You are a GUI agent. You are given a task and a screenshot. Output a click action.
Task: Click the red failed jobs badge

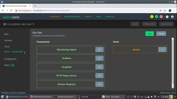pos(161,17)
